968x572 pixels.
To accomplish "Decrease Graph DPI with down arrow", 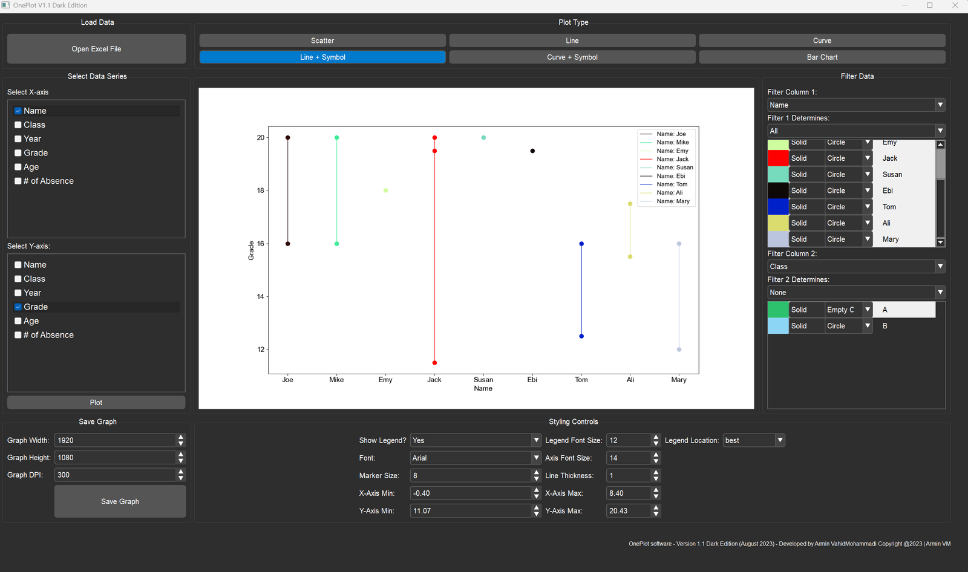I will click(180, 478).
